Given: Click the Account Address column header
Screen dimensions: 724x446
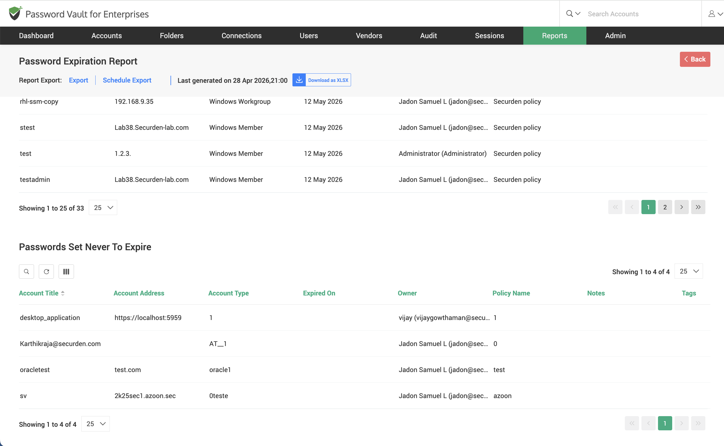Looking at the screenshot, I should 139,293.
